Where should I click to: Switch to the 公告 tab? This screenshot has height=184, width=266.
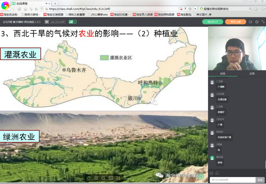(x=252, y=73)
